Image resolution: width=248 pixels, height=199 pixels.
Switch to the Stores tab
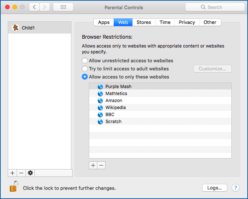coord(144,22)
